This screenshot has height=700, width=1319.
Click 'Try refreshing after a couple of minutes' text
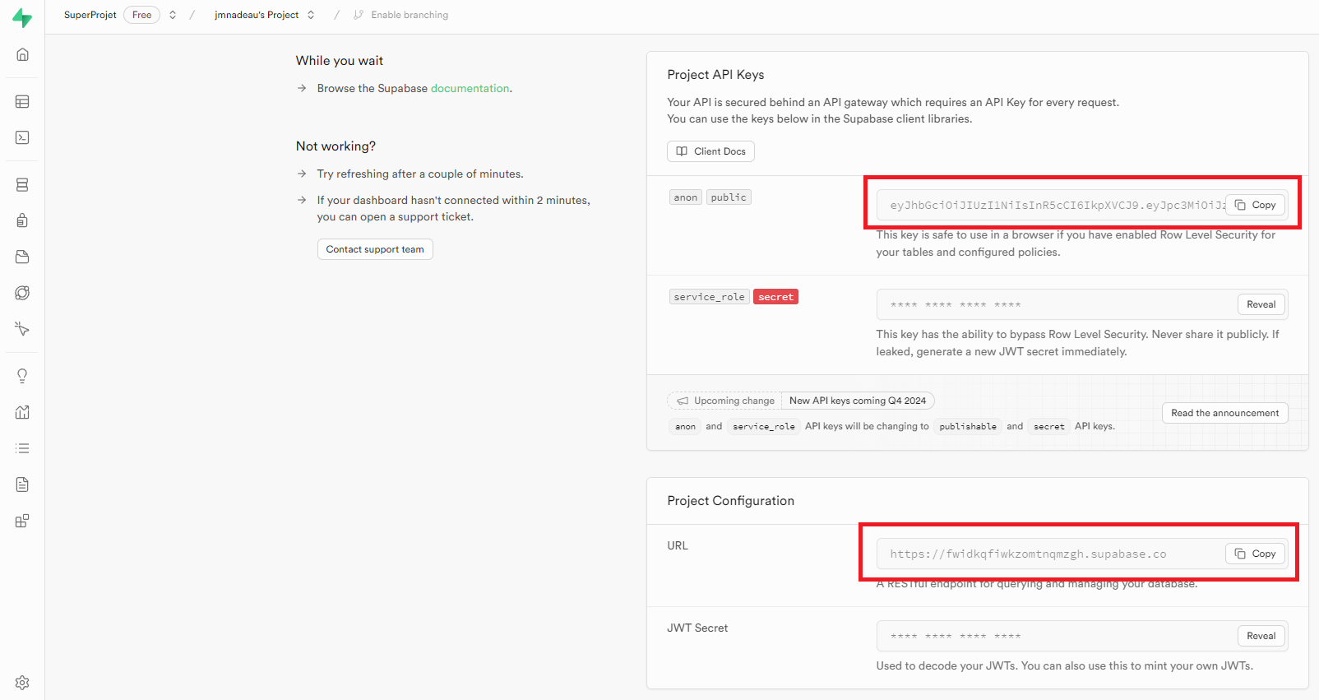tap(420, 174)
